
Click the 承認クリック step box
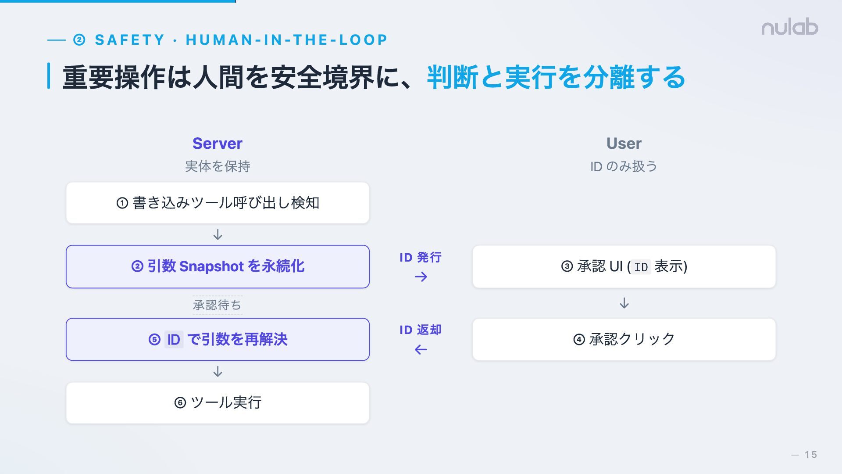(x=624, y=339)
